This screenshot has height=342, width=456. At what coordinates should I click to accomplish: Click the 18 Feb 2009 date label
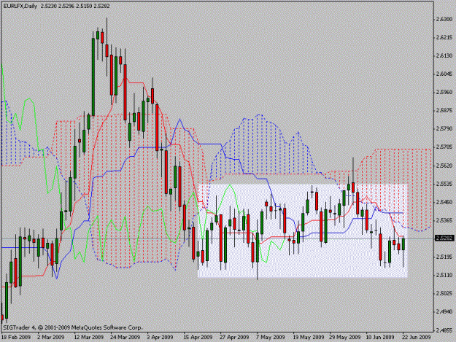tap(16, 338)
